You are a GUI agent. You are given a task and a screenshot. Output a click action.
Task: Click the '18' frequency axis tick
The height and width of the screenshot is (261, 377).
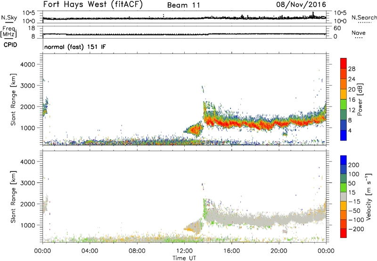pyautogui.click(x=32, y=28)
